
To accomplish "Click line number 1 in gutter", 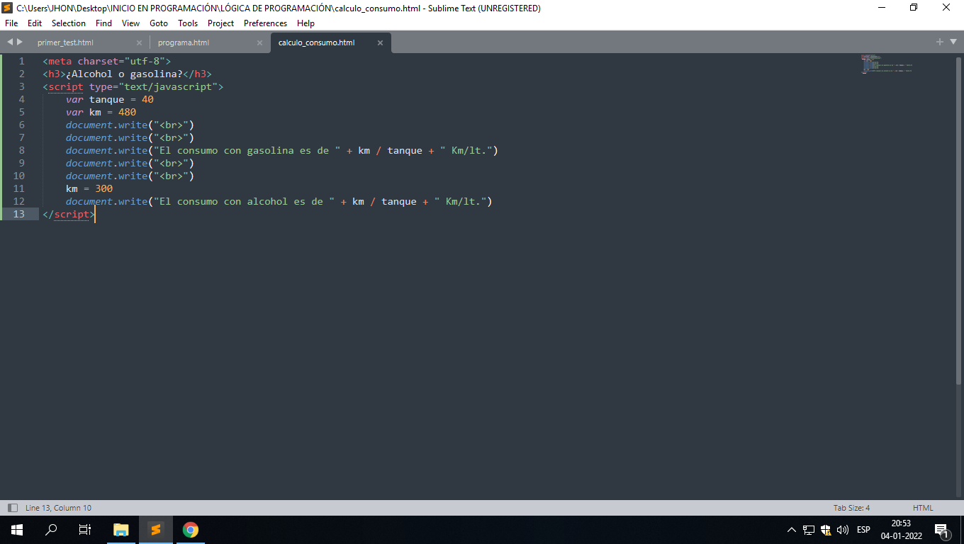I will pos(22,61).
